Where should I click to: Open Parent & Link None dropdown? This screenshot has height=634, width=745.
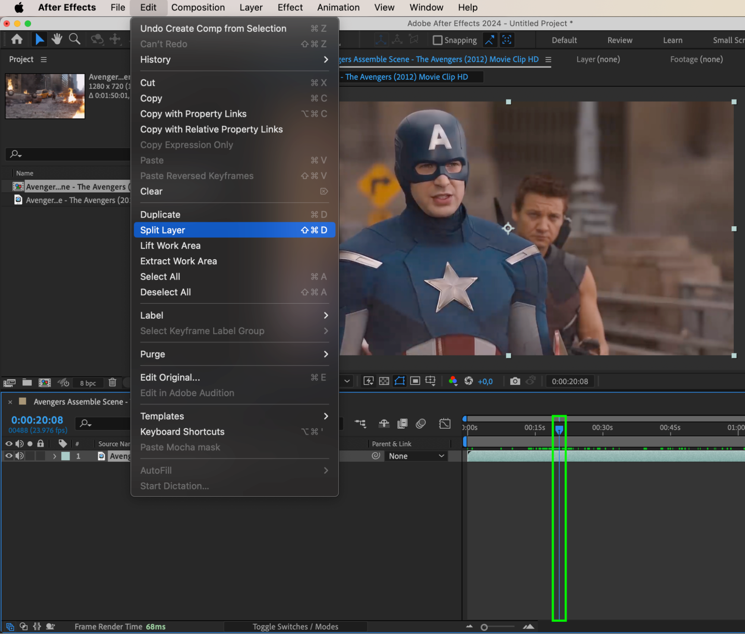[x=416, y=456]
